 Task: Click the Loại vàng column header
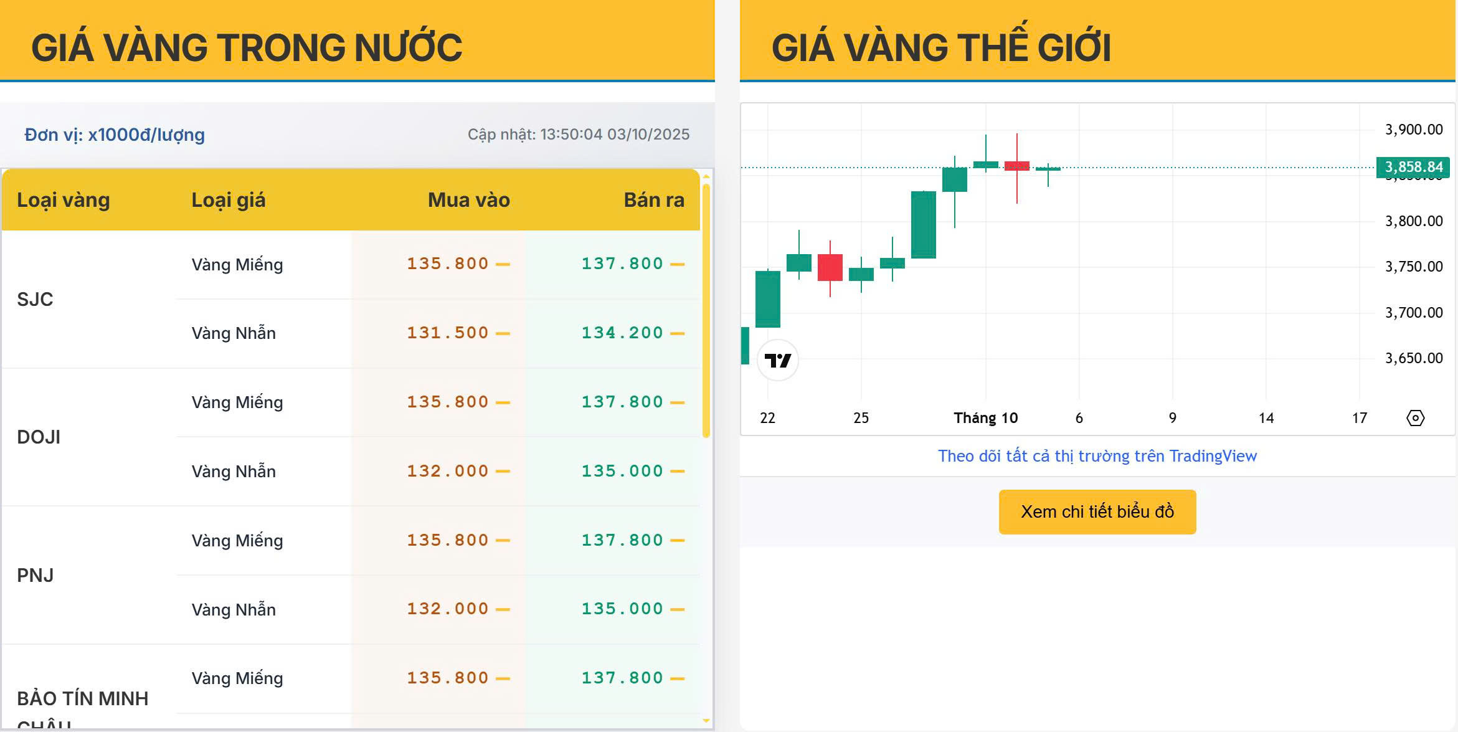[x=63, y=200]
